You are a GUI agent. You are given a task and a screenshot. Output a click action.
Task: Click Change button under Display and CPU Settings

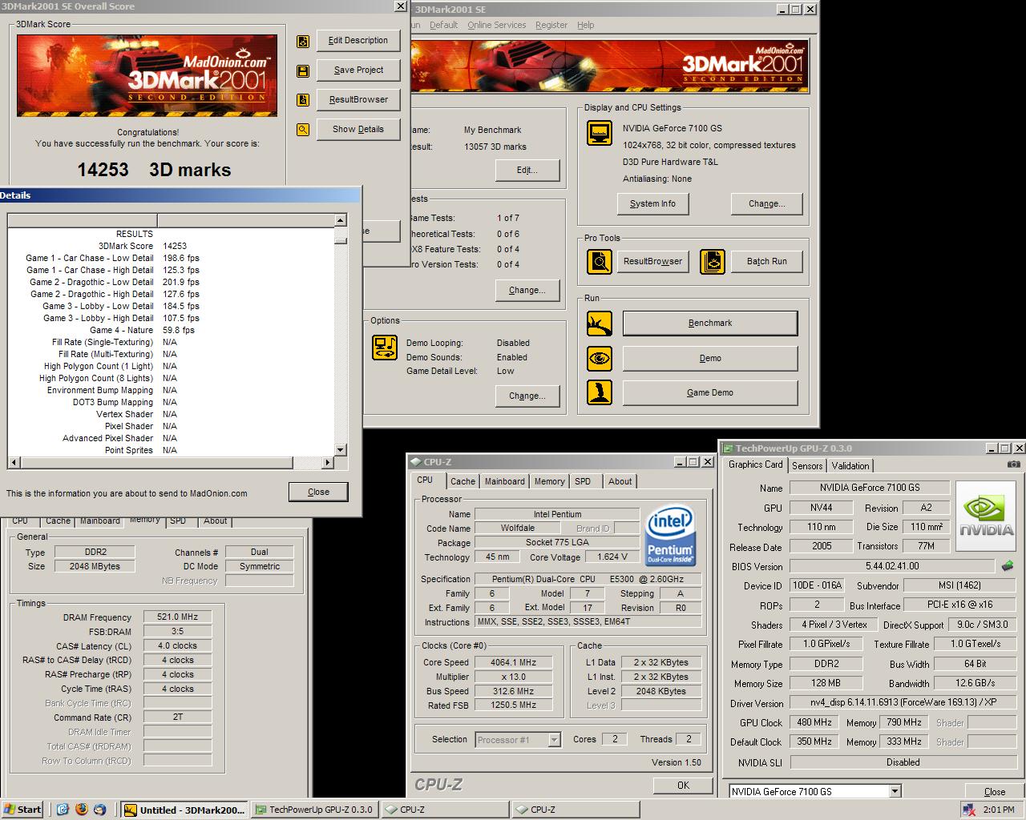pyautogui.click(x=766, y=204)
